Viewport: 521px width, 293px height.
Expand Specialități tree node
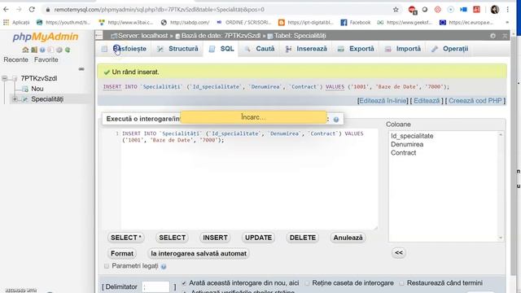tap(15, 99)
